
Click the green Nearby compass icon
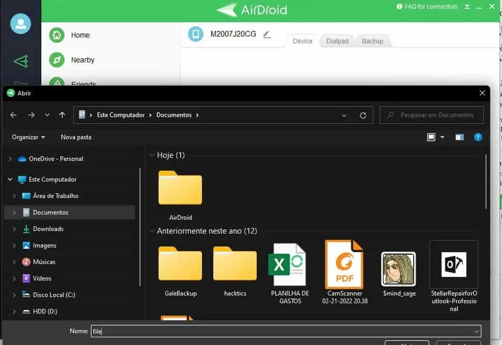[x=57, y=60]
